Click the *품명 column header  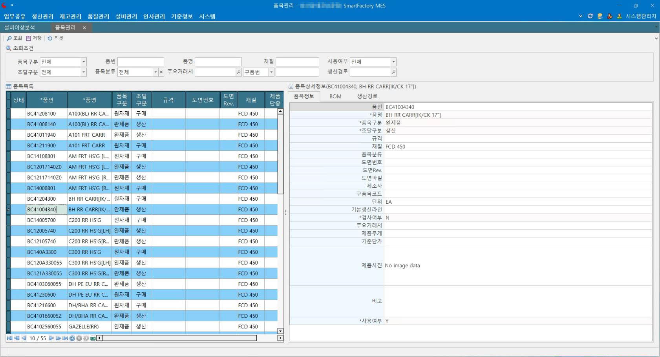90,100
